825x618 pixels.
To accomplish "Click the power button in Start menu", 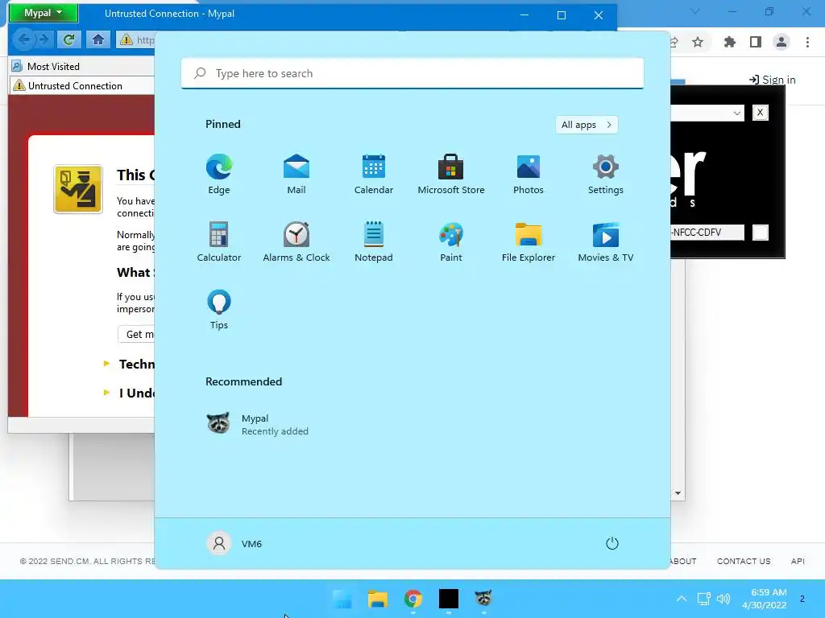I will [x=612, y=543].
